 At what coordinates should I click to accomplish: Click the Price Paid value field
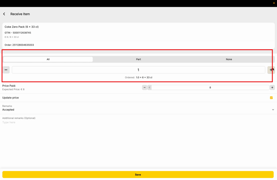coord(210,88)
